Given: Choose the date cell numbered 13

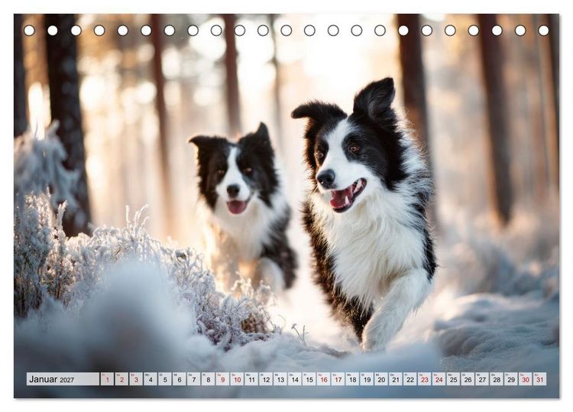Looking at the screenshot, I should [x=280, y=378].
